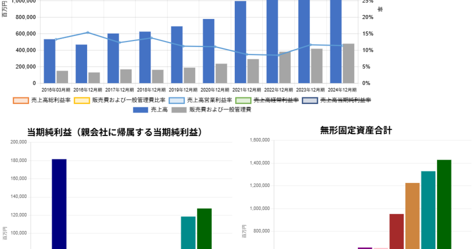Select the gray bar for 2022年12月期
The width and height of the screenshot is (475, 249).
click(x=285, y=67)
